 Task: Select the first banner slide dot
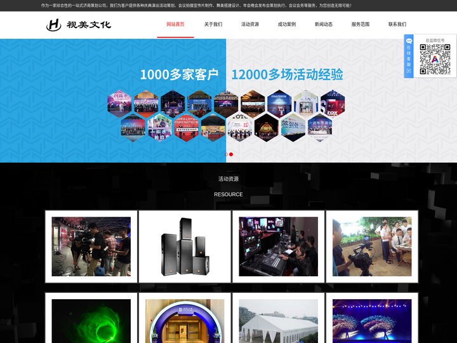point(226,154)
